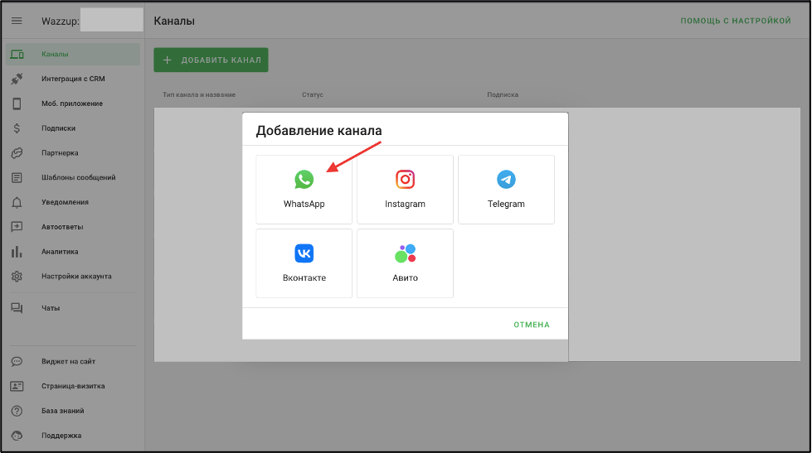This screenshot has height=453, width=812.
Task: Click the Подписки dollar icon
Action: coord(17,128)
